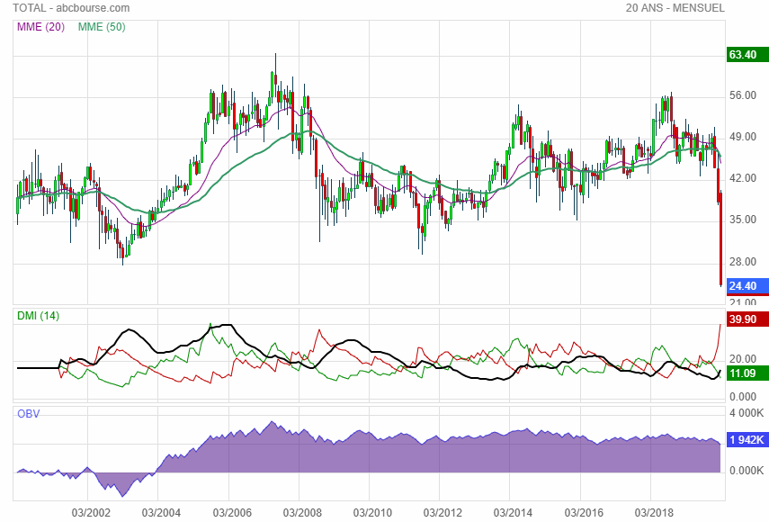Click the 49.00 price axis label
This screenshot has height=522, width=769.
[x=743, y=137]
